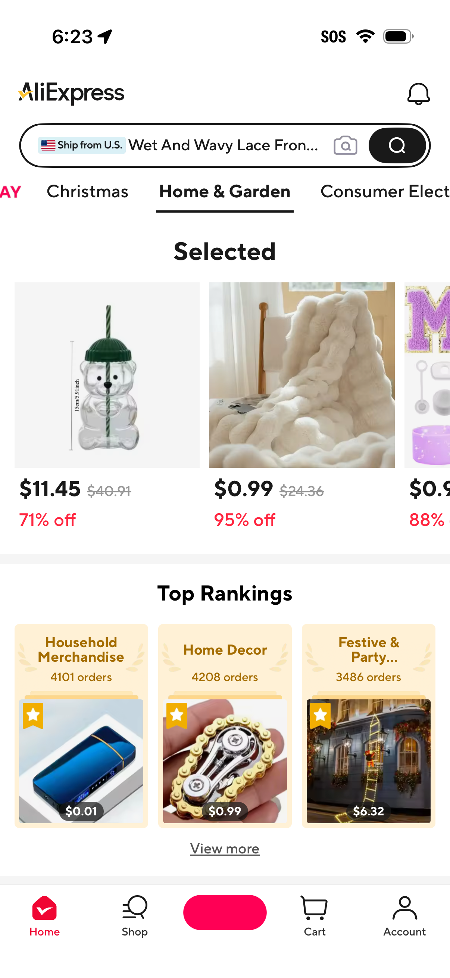Tap View more under Top Rankings
Image resolution: width=450 pixels, height=978 pixels.
[225, 848]
